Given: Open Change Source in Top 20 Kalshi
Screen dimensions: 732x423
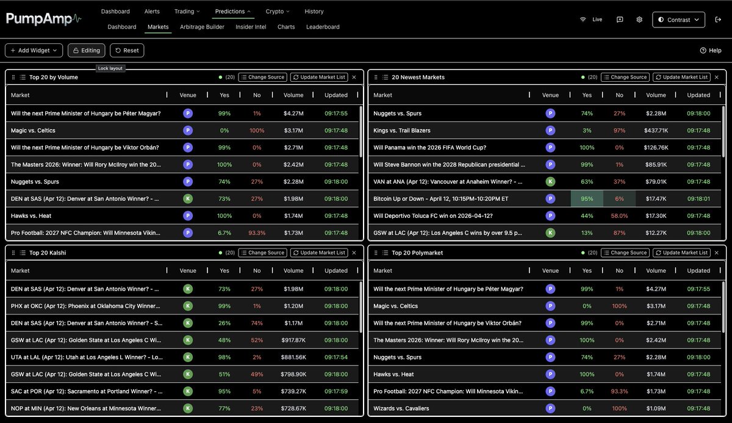Looking at the screenshot, I should coord(262,253).
